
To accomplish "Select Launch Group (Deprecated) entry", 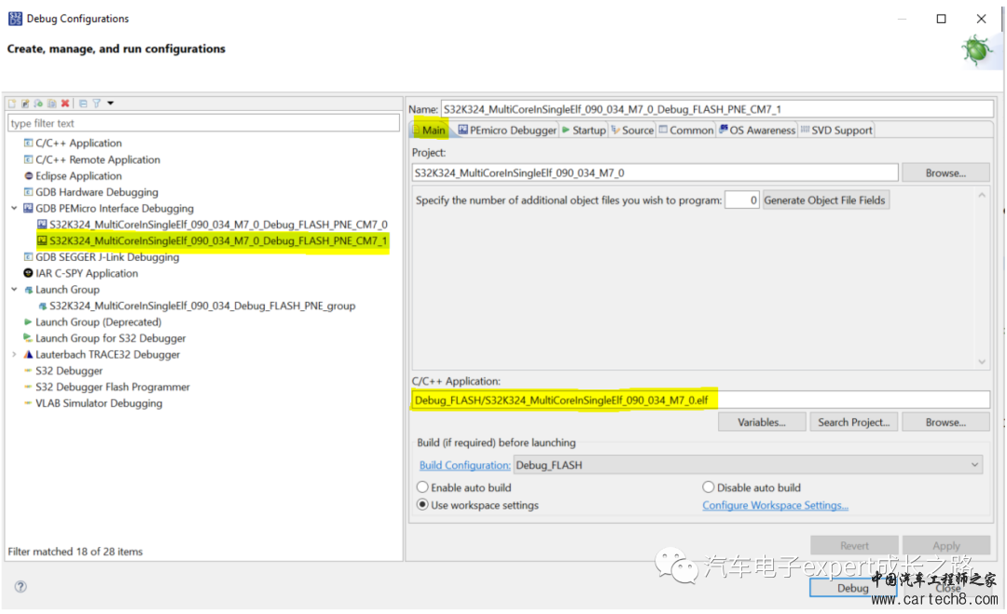I will pos(98,322).
